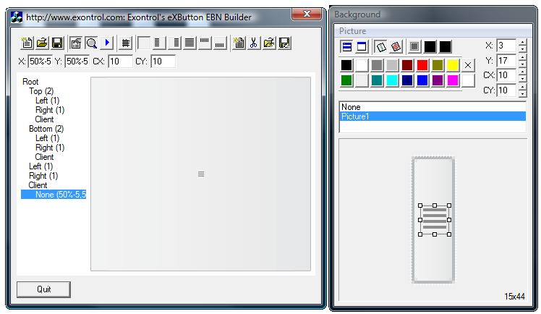This screenshot has width=541, height=314.
Task: Click the Quit button
Action: pos(44,289)
